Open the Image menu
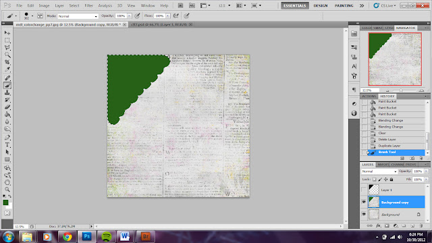Viewport: 432px width, 243px height. tap(44, 5)
